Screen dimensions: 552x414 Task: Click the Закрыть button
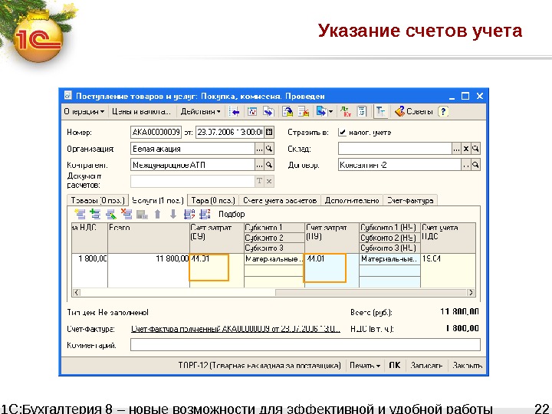(467, 366)
